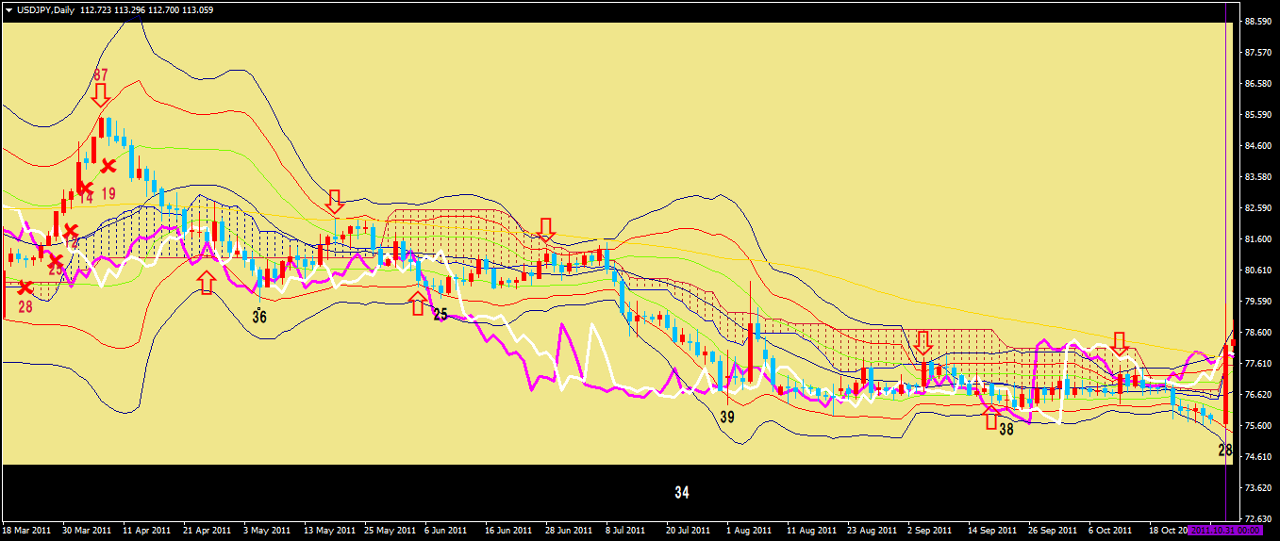Click the 86.580 price scale label

1257,83
